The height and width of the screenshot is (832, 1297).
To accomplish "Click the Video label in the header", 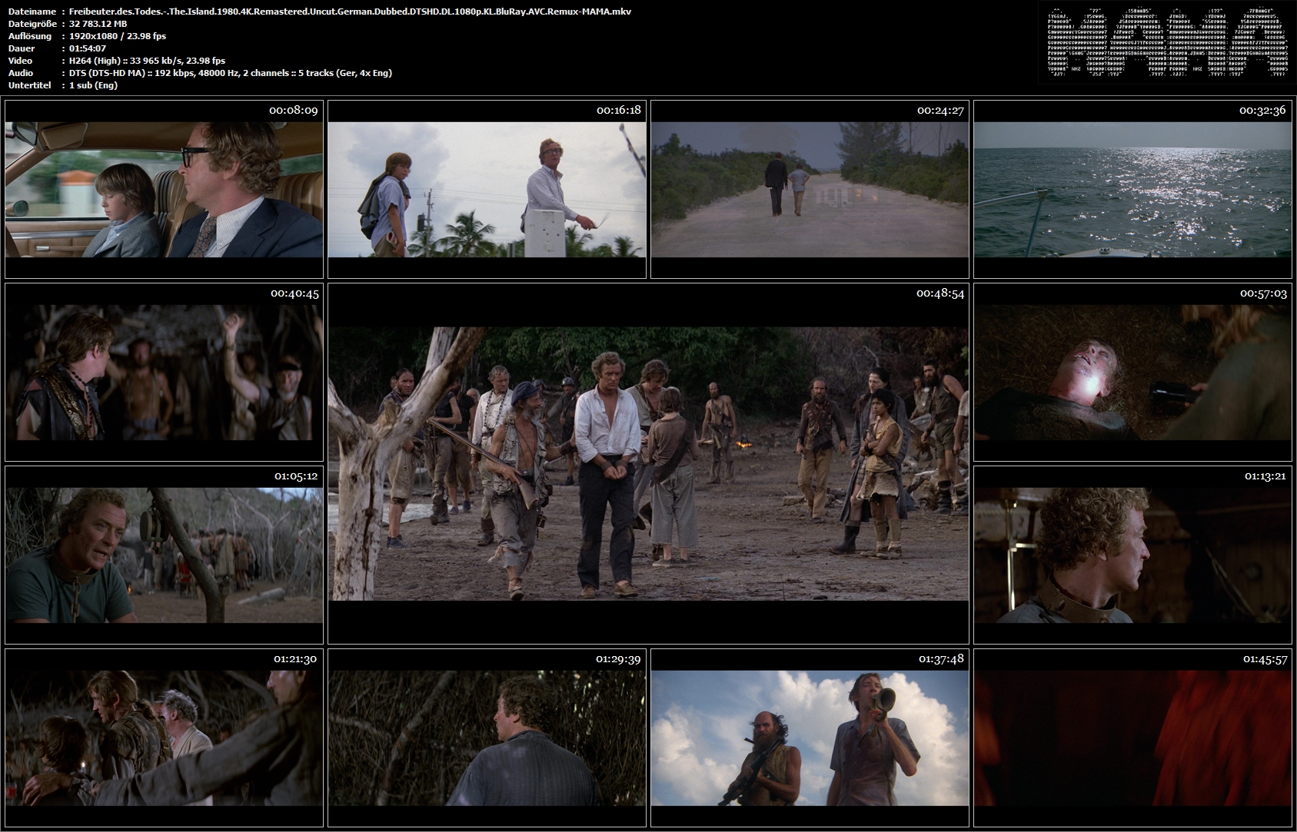I will [x=20, y=61].
